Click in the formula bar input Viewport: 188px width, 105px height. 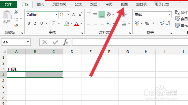click(x=130, y=42)
